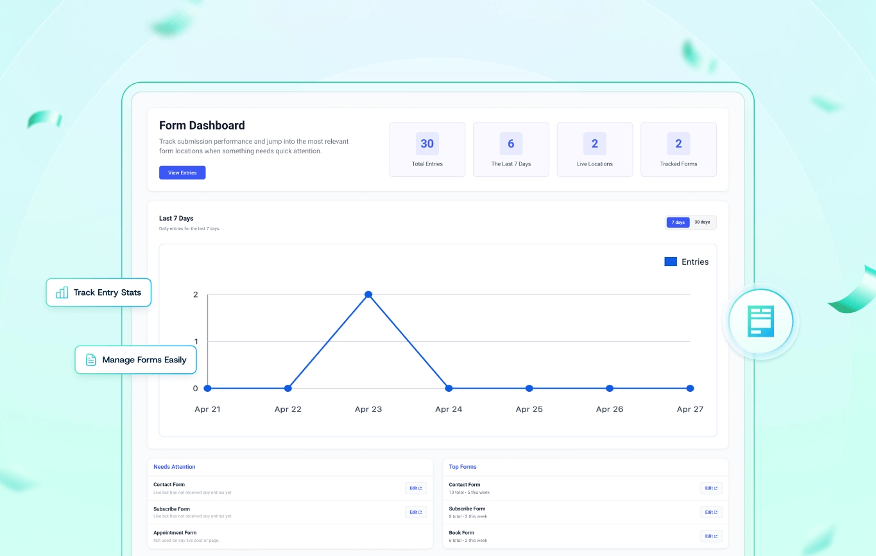The height and width of the screenshot is (556, 876).
Task: Click the Apr 27 data point
Action: click(x=690, y=388)
